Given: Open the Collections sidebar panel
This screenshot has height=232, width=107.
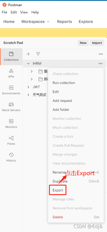Looking at the screenshot, I should click(11, 57).
